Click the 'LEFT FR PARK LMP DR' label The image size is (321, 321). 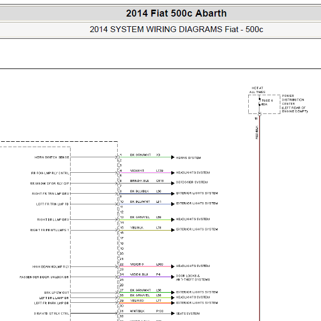tap(51, 303)
